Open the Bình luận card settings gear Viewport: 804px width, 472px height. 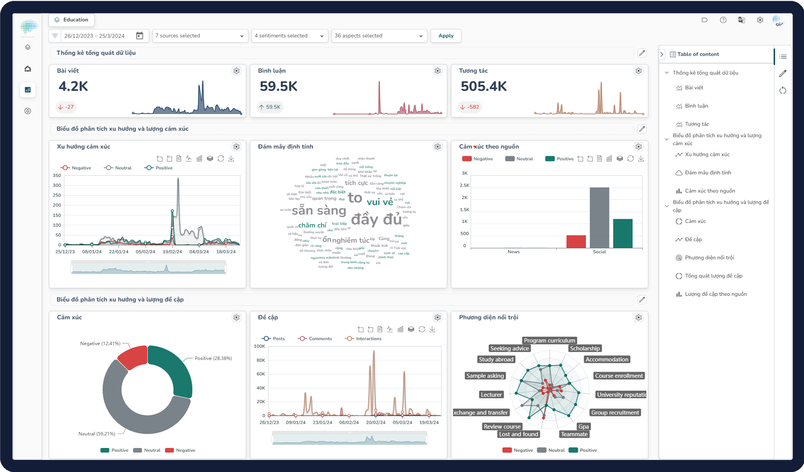point(438,71)
